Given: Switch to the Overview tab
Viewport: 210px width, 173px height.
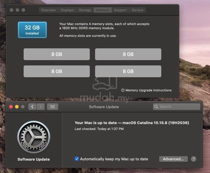Looking at the screenshot, I should 48,10.
